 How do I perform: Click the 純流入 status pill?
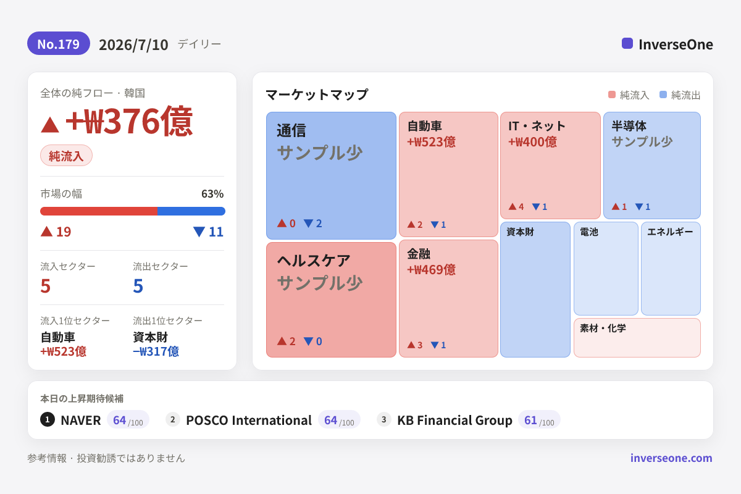[x=66, y=156]
